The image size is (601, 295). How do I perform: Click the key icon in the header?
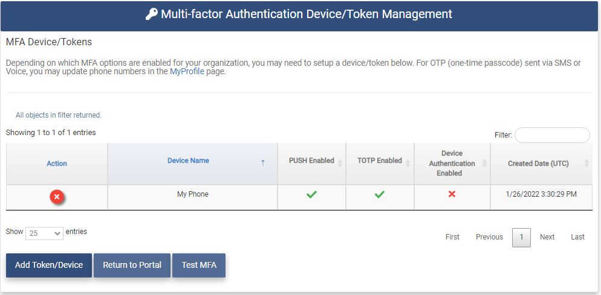[152, 14]
